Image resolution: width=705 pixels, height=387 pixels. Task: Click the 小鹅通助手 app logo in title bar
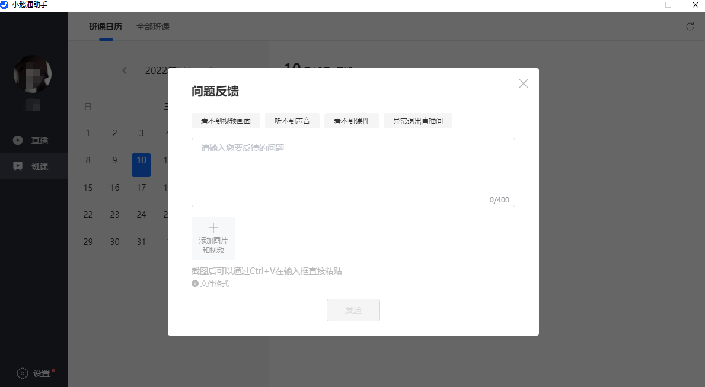coord(5,5)
